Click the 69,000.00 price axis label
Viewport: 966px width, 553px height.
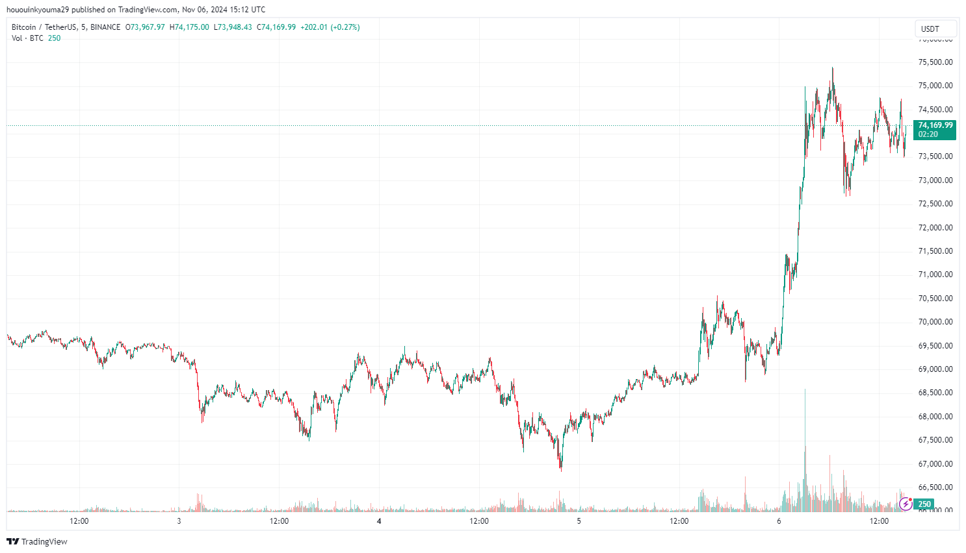(935, 369)
